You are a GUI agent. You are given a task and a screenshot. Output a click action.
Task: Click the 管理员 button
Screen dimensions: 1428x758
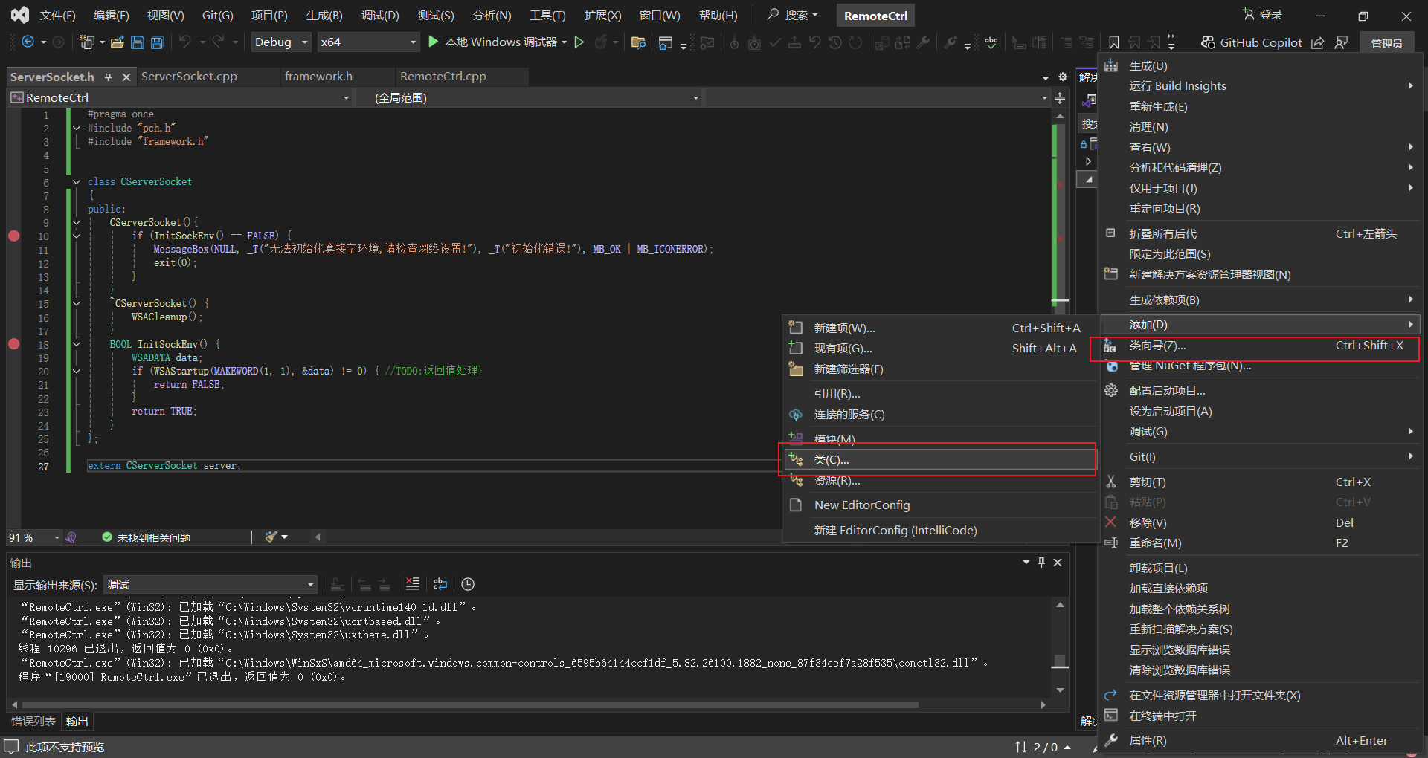[1386, 43]
